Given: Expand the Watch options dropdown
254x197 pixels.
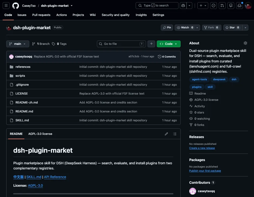Looking at the screenshot, I should 197,28.
